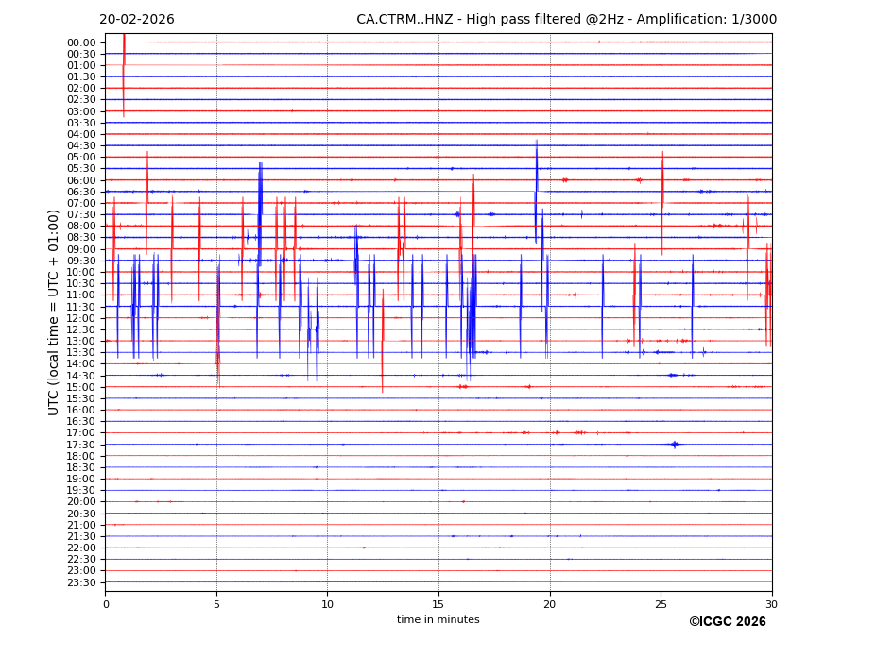This screenshot has width=876, height=657.
Task: Click the ©ICGC 2026 copyright text
Action: (727, 622)
